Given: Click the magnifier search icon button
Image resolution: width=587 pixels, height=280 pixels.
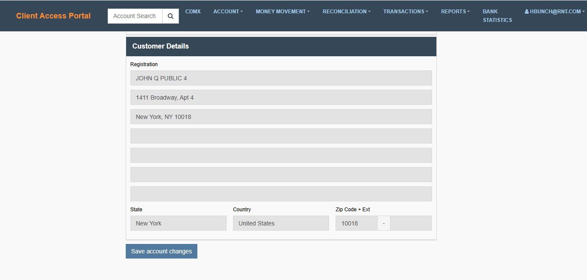Looking at the screenshot, I should pyautogui.click(x=170, y=16).
